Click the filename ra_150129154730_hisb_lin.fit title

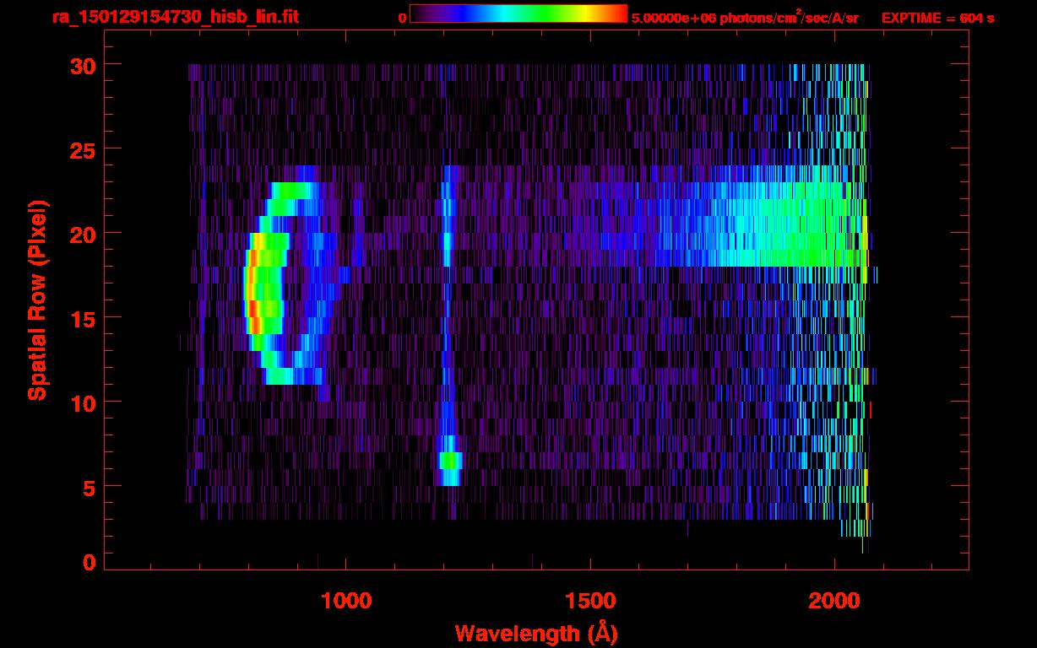coord(174,17)
